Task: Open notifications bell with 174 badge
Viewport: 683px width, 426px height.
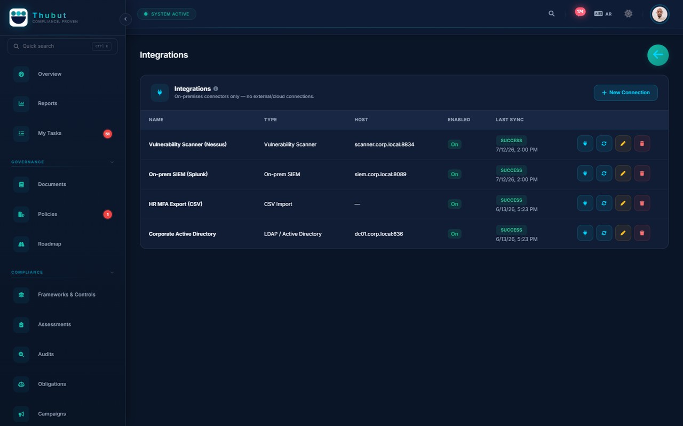Action: [579, 13]
